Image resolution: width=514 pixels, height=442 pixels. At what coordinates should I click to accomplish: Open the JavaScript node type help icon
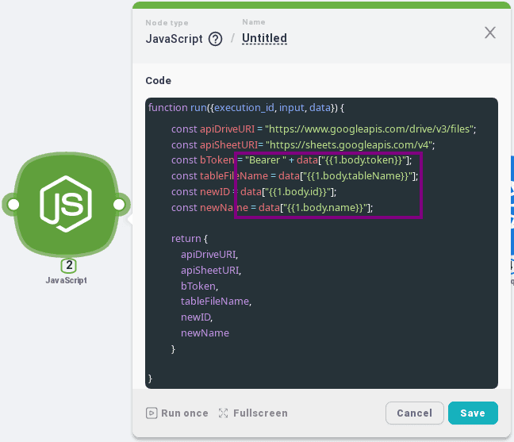tap(215, 39)
